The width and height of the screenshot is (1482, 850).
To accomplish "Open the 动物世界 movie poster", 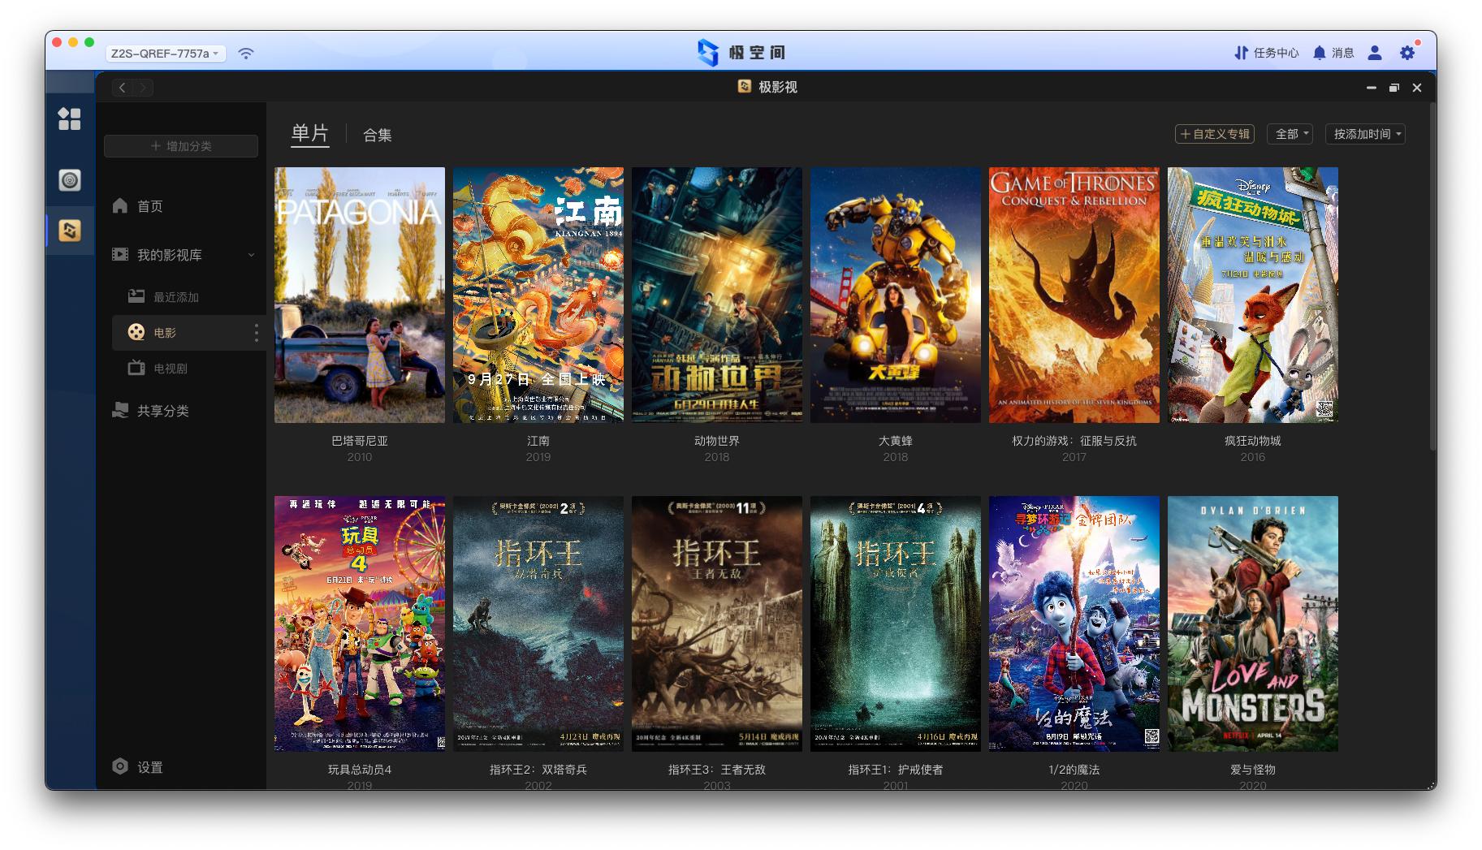I will [x=717, y=295].
